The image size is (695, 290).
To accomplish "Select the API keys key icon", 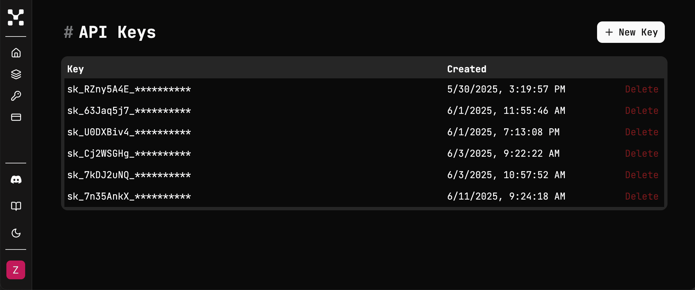I will [16, 96].
